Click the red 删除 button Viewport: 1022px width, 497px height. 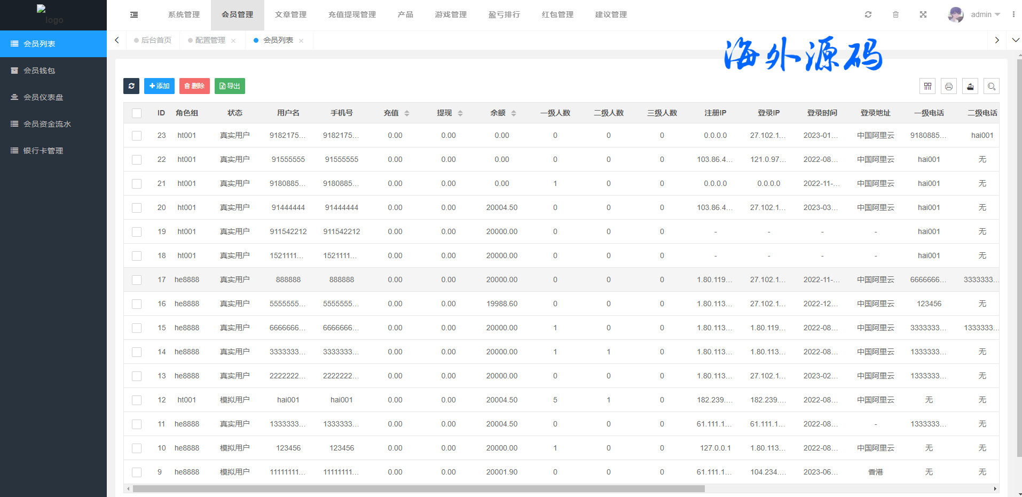tap(194, 86)
